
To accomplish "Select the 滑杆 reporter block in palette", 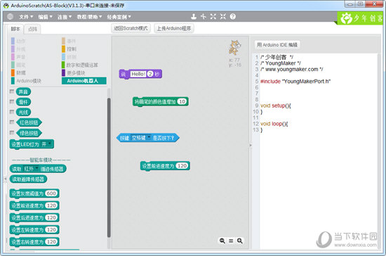I will coord(23,102).
